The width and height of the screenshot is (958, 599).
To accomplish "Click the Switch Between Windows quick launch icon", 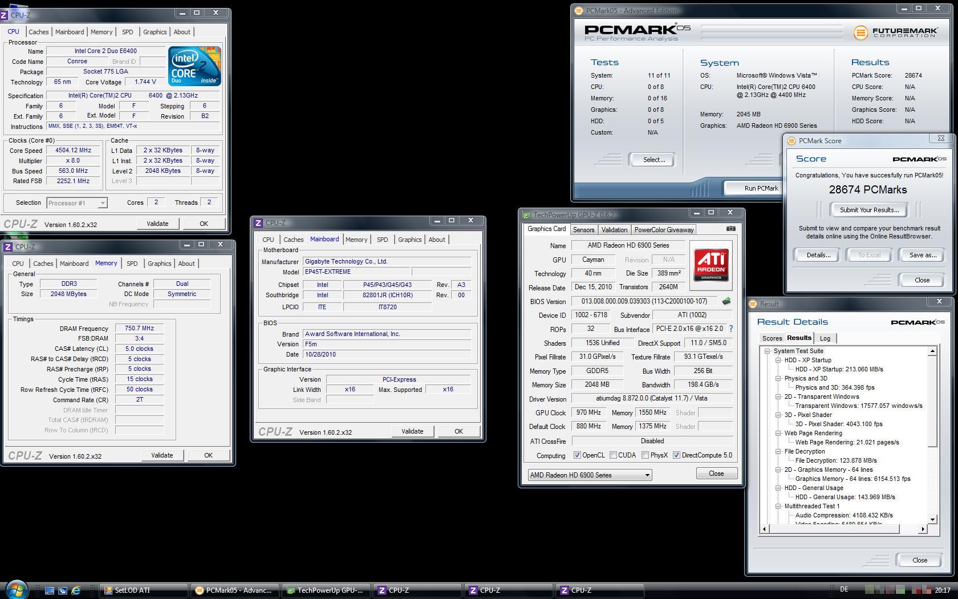I will 63,590.
